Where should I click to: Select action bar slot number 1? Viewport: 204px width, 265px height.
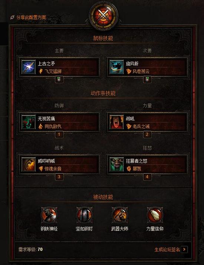coord(59,135)
